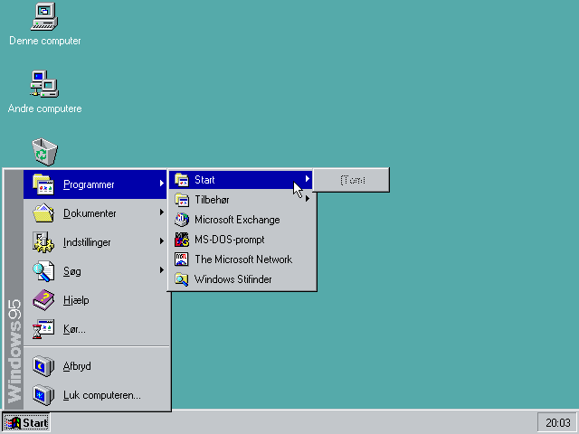Choose Afbryd from the Start menu
This screenshot has width=579, height=434.
point(95,366)
